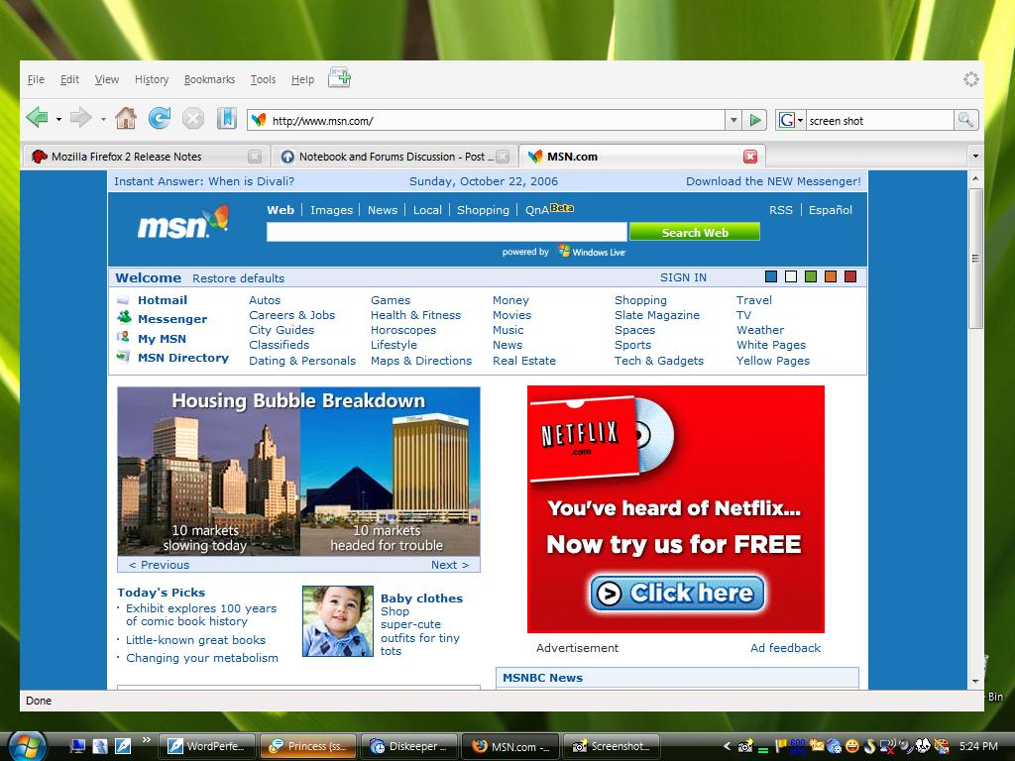Click the green Go arrow in address bar

[754, 120]
